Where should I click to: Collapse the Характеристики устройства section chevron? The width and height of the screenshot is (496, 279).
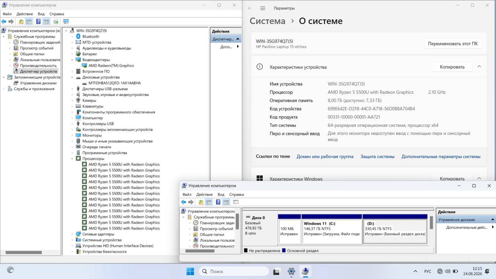point(479,67)
